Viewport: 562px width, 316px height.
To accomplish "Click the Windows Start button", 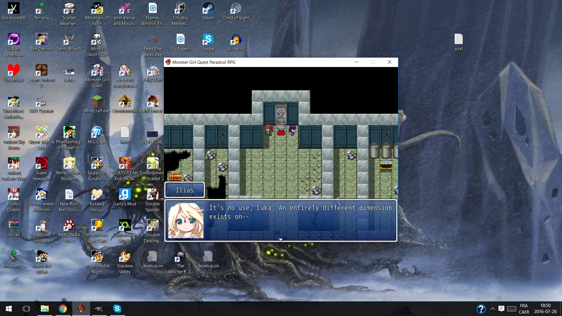I will click(9, 309).
